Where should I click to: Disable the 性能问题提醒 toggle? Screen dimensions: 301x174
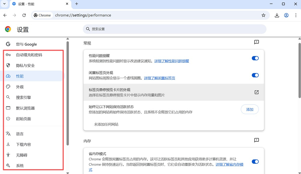tap(255, 58)
